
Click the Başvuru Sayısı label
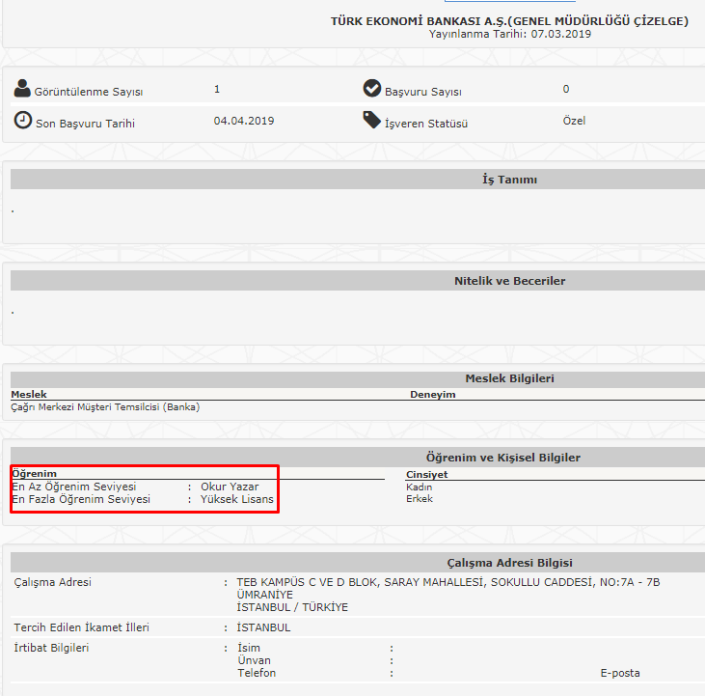tap(423, 92)
